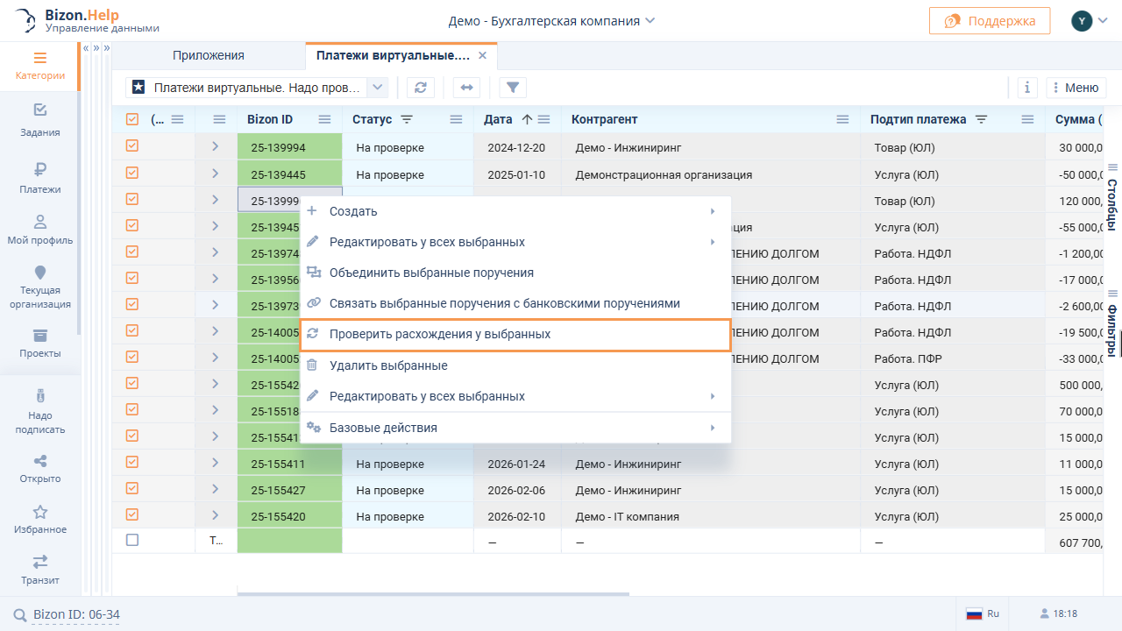This screenshot has height=631, width=1122.
Task: Expand the view selector dropdown arrow
Action: (377, 88)
